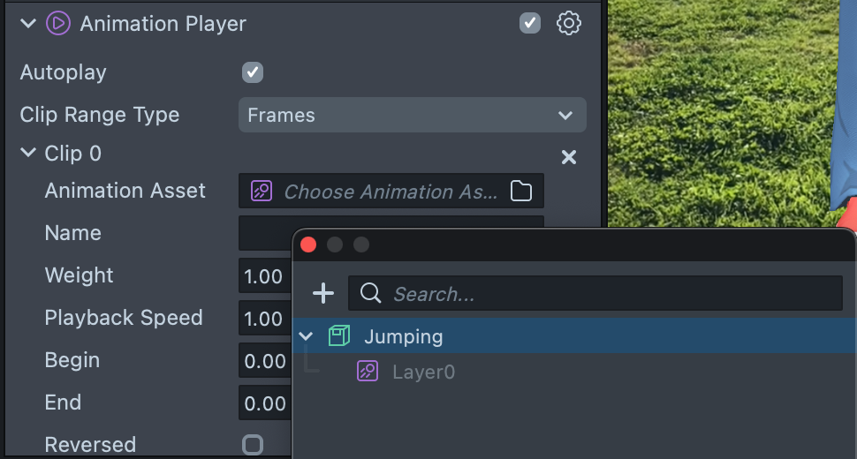Toggle the Autoplay checkbox
857x459 pixels.
tap(253, 72)
